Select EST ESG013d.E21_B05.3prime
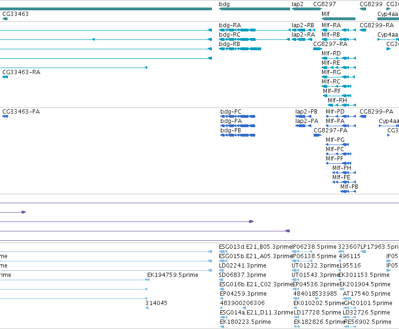The width and height of the screenshot is (399, 329). click(x=255, y=247)
